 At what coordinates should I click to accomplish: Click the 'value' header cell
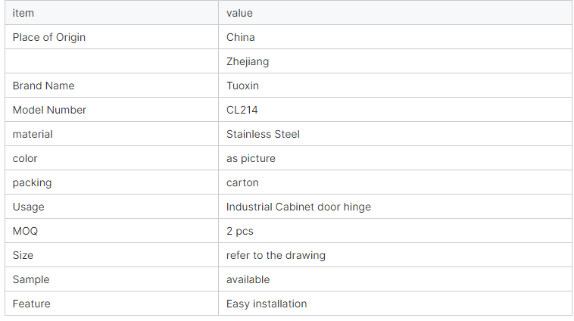pyautogui.click(x=395, y=13)
